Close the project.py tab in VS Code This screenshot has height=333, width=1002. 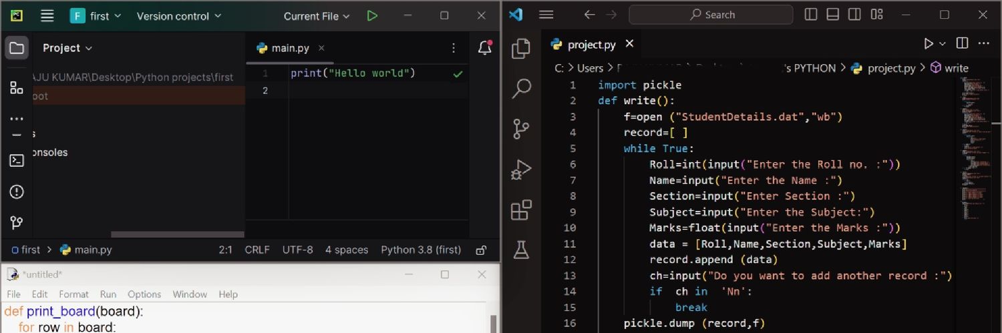click(x=629, y=44)
